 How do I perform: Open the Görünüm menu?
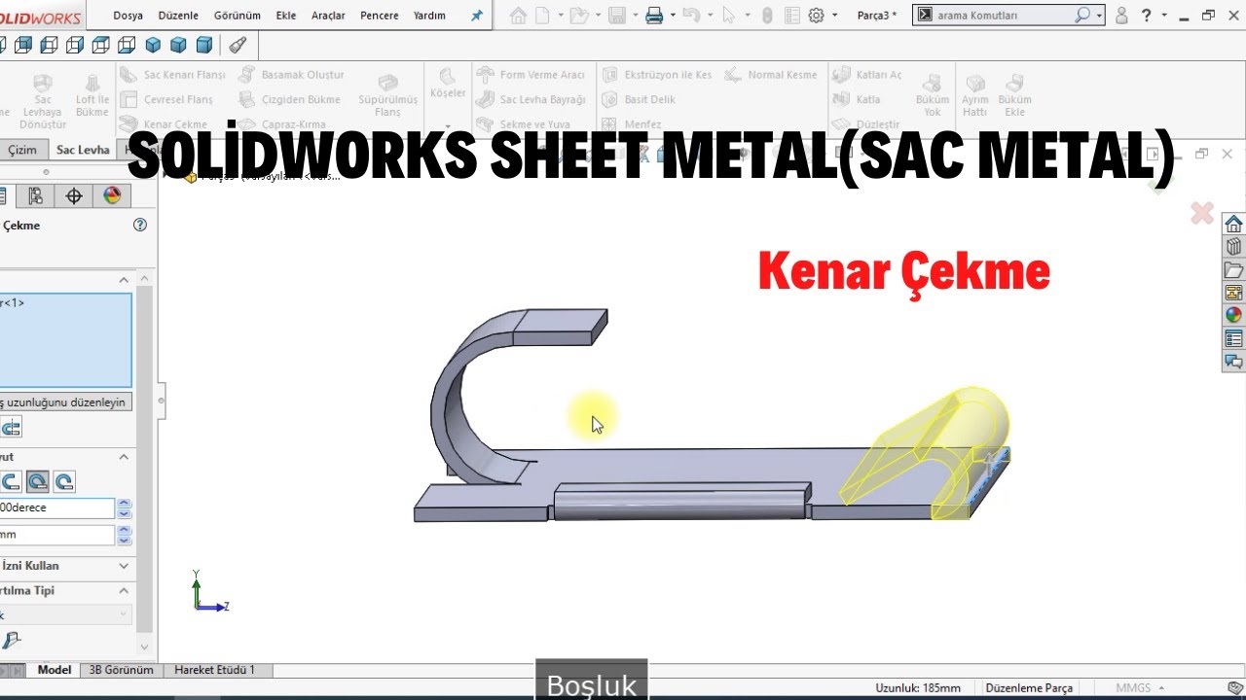click(238, 16)
